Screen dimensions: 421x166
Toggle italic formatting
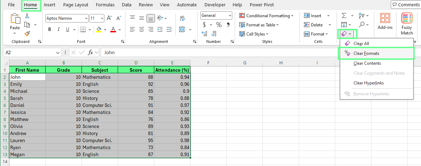(58, 29)
